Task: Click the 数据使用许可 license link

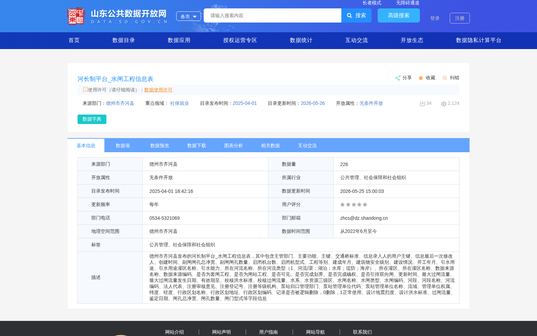Action: click(x=158, y=90)
